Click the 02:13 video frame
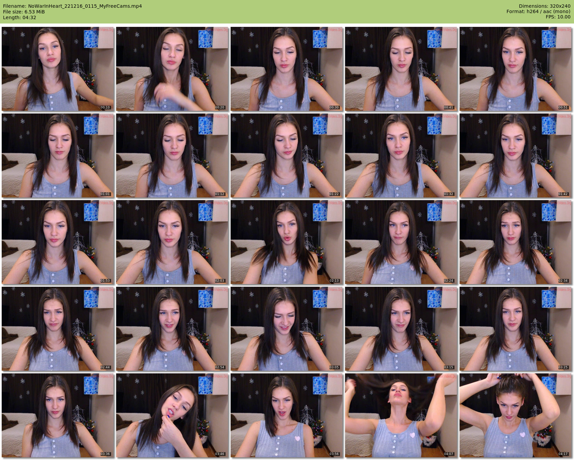Screen dimensions: 574x460 [x=287, y=242]
